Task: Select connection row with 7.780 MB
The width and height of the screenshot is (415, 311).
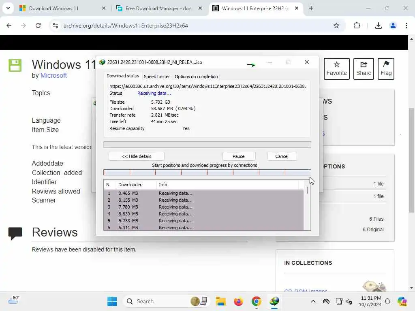Action: point(203,207)
